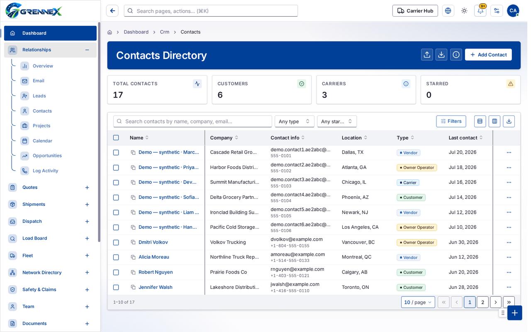
Task: Open the Filters button
Action: point(451,121)
